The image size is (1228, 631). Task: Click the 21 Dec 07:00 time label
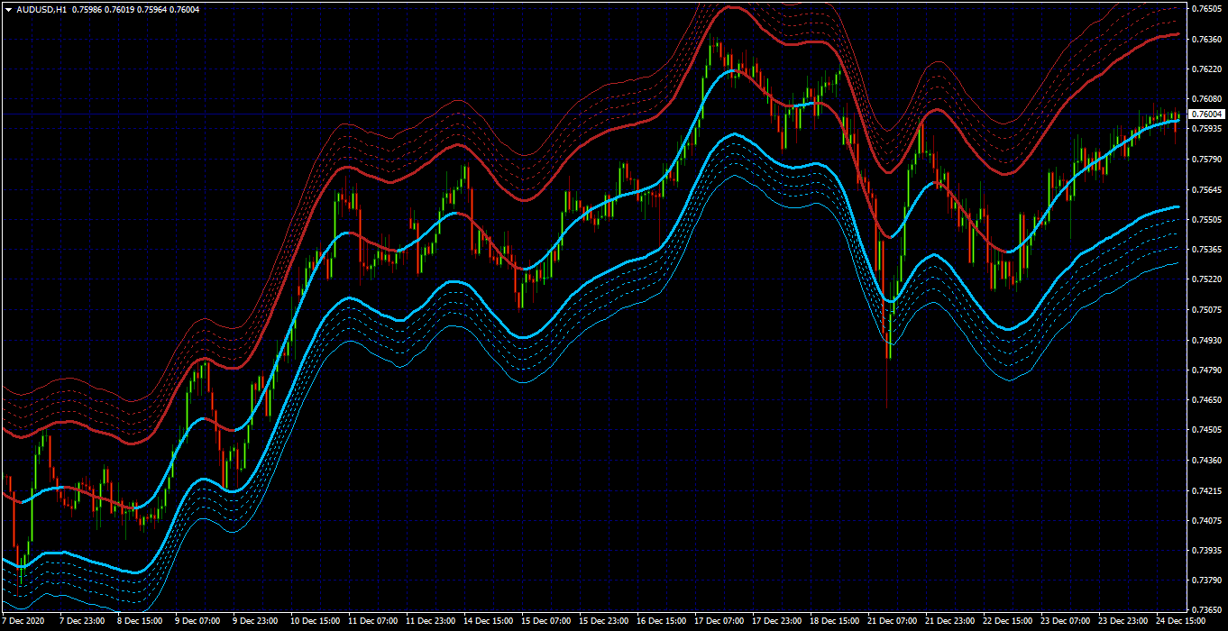pyautogui.click(x=893, y=621)
